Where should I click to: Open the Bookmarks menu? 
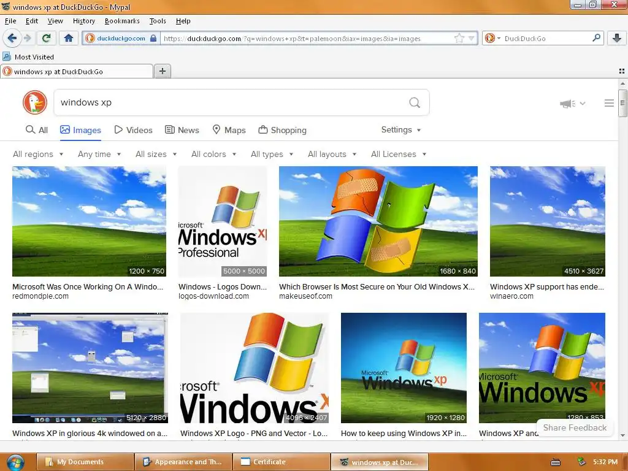[x=122, y=21]
